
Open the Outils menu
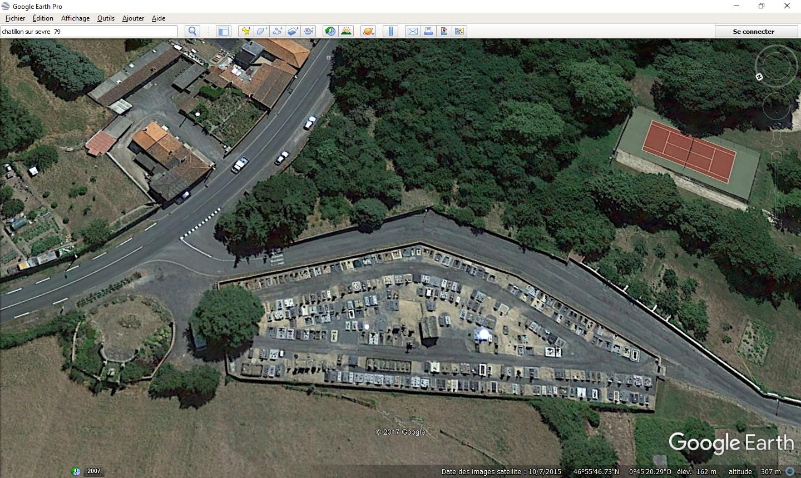pyautogui.click(x=106, y=18)
